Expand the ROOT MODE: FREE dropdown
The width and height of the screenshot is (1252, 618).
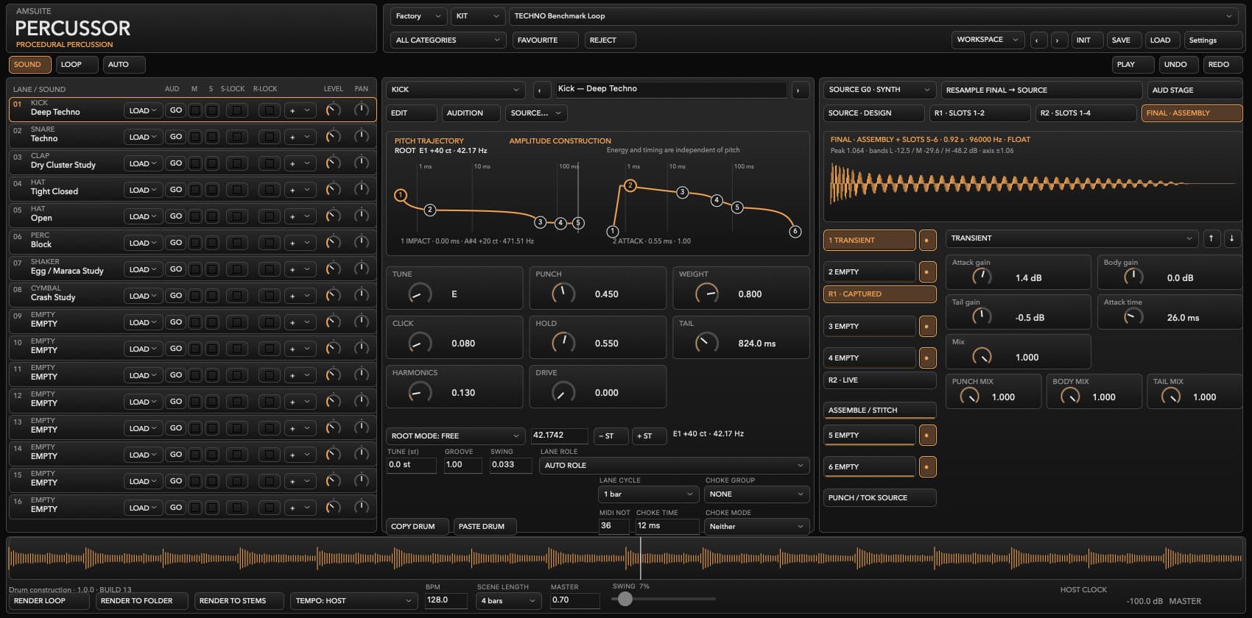tap(456, 436)
